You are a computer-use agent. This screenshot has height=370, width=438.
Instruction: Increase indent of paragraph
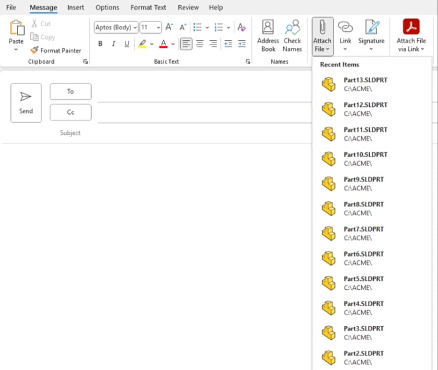(242, 44)
